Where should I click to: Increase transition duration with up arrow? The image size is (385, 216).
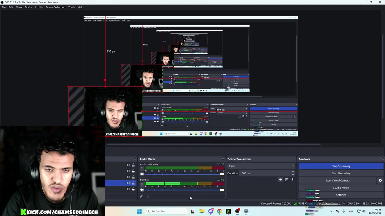(x=293, y=172)
